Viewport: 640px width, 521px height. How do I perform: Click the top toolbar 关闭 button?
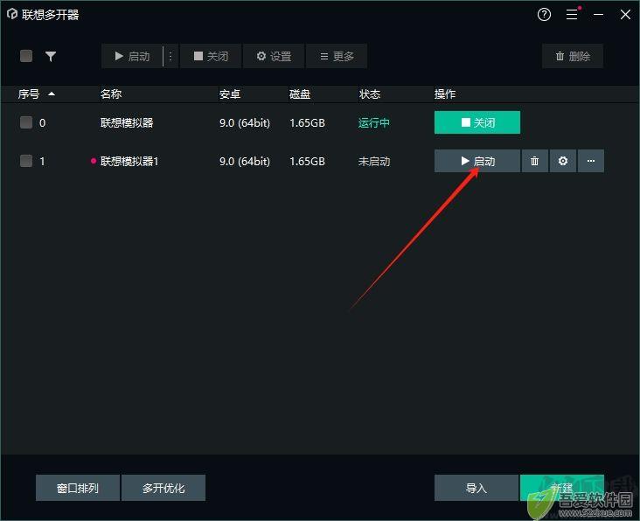pyautogui.click(x=211, y=56)
